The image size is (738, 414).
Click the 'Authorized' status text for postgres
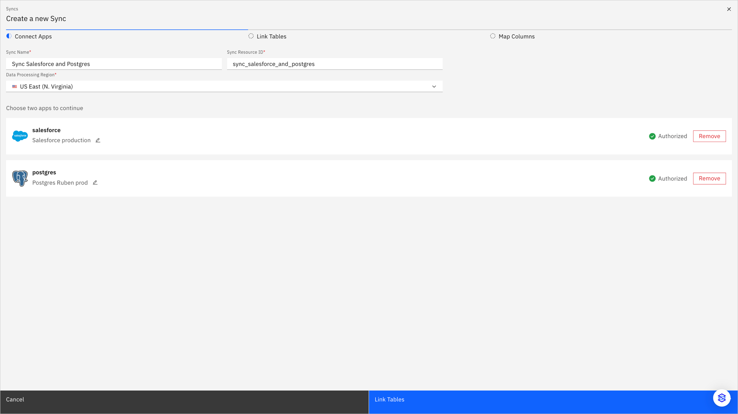coord(673,179)
